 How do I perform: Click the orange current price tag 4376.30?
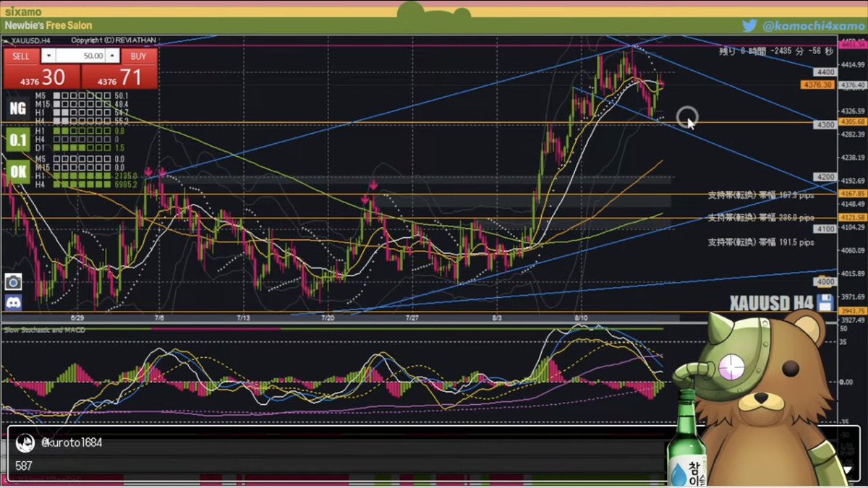click(x=817, y=85)
